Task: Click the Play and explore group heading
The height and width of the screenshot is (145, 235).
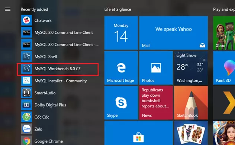Action: (x=224, y=9)
